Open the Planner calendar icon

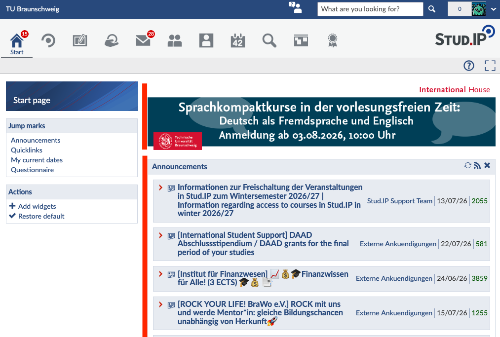(x=238, y=40)
